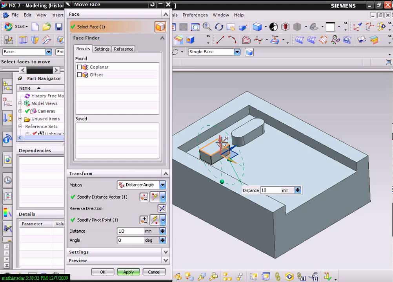This screenshot has width=393, height=282.
Task: Click the Rotate view icon
Action: [219, 27]
